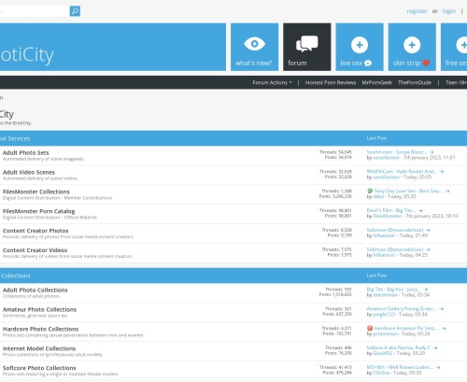Go to last post arrow in Adult Photo Sets row
The width and height of the screenshot is (467, 382).
(432, 152)
